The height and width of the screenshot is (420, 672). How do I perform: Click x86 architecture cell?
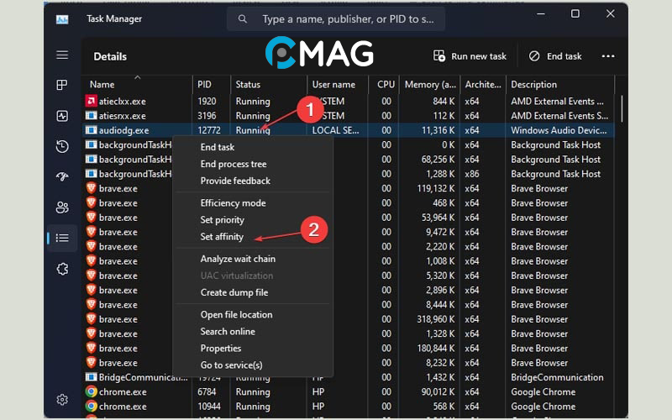[x=472, y=174]
